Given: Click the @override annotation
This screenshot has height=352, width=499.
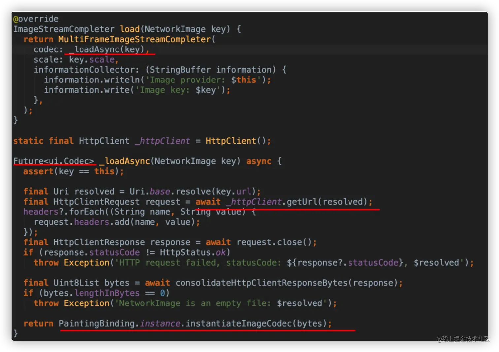Looking at the screenshot, I should 36,19.
